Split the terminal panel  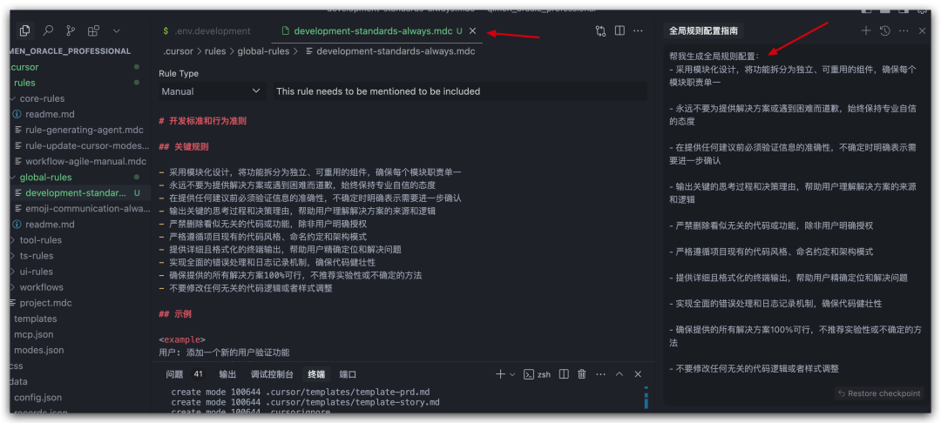[x=564, y=374]
